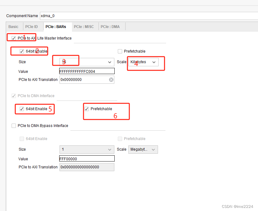
Task: Toggle 64bit Enable for PCIe to DMA Interface
Action: pos(21,109)
